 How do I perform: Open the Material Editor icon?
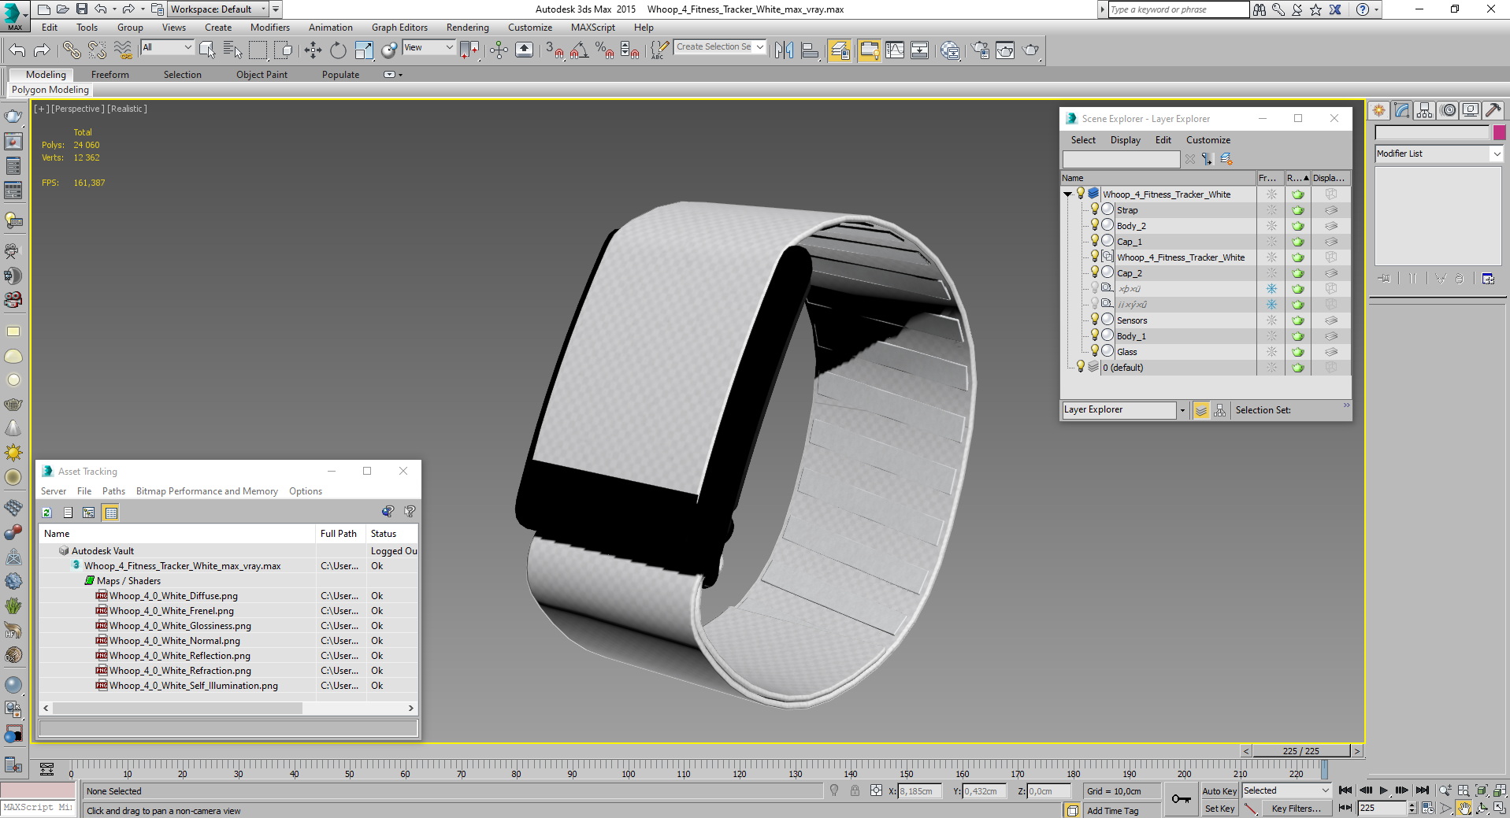(950, 50)
